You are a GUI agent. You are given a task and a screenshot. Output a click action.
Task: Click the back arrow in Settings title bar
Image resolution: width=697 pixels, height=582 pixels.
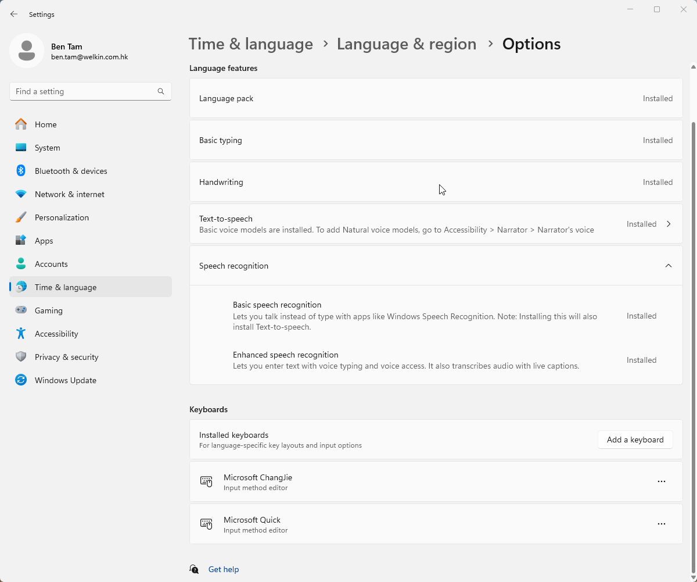click(14, 14)
